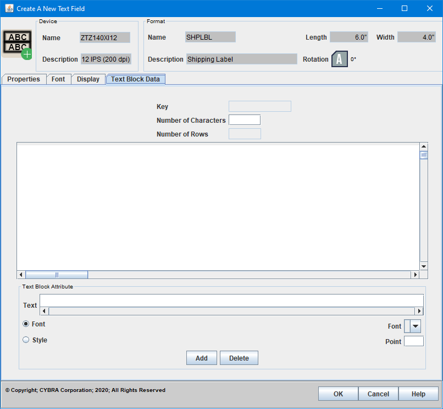Click the ABC text field icon
Screen dimensions: 443x409
click(17, 44)
